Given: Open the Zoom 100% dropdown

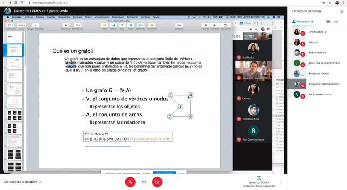Looking at the screenshot, I should (x=21, y=25).
